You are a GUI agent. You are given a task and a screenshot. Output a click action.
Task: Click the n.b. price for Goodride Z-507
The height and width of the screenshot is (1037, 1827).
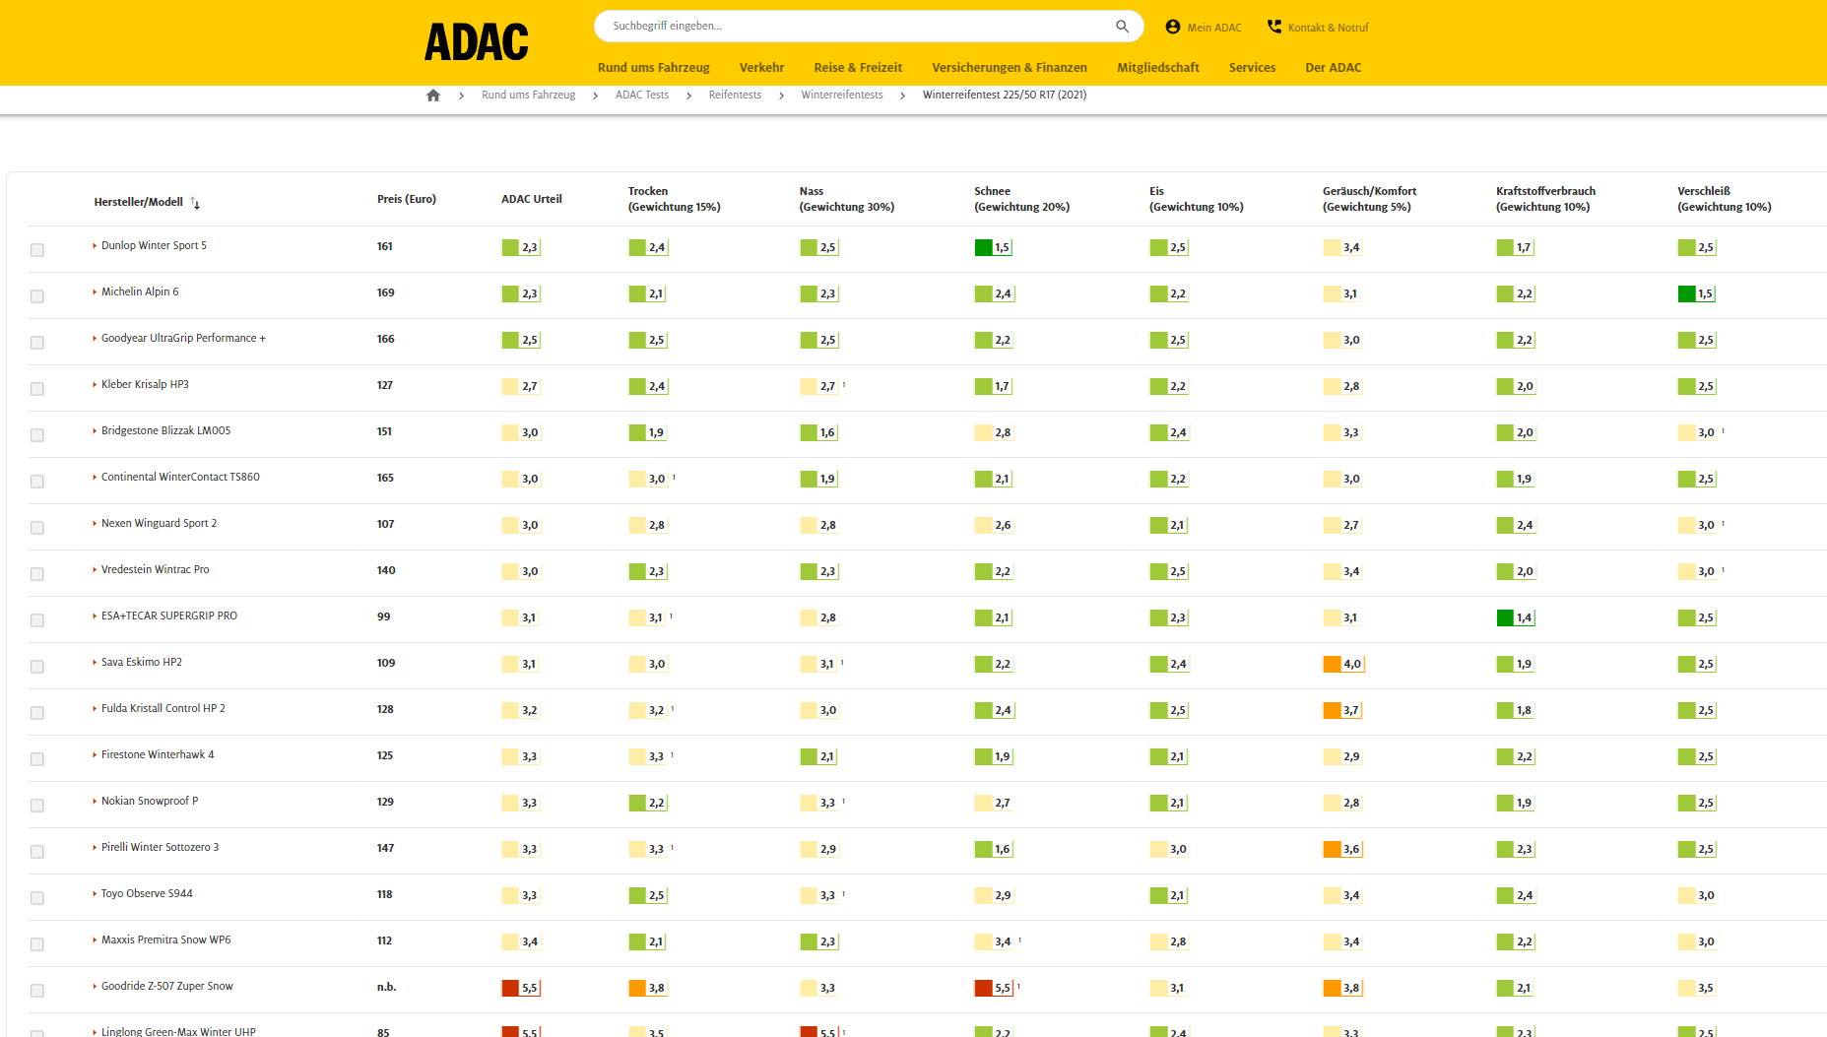click(x=387, y=988)
